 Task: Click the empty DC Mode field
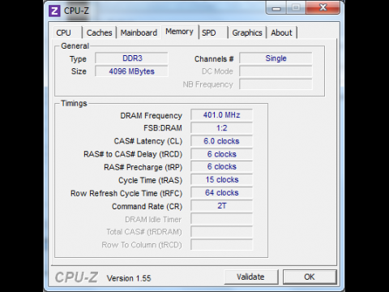pyautogui.click(x=276, y=71)
